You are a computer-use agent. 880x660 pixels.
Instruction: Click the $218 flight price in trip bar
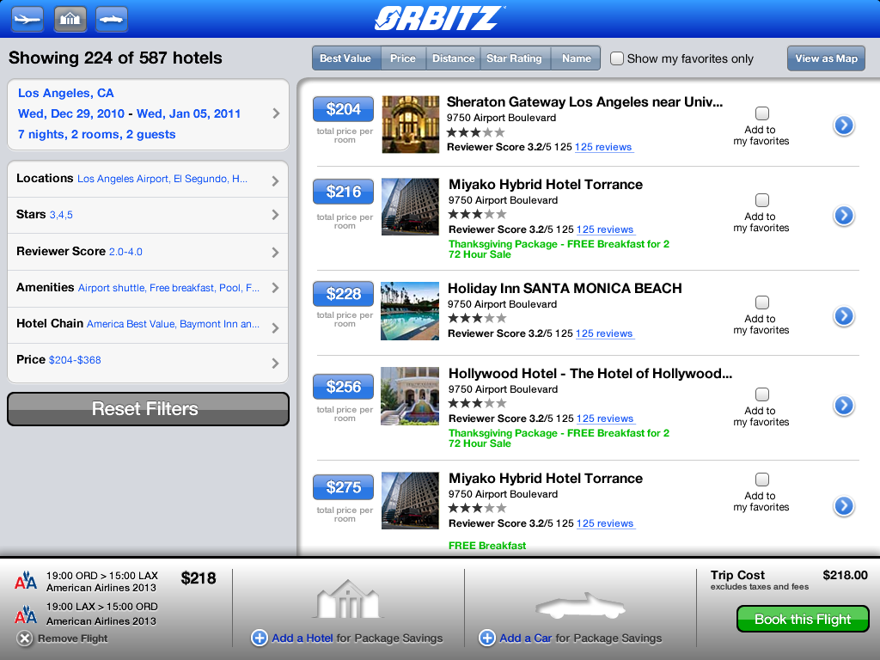(x=199, y=578)
